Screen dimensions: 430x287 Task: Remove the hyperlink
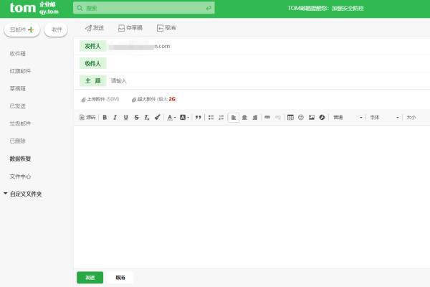(278, 118)
